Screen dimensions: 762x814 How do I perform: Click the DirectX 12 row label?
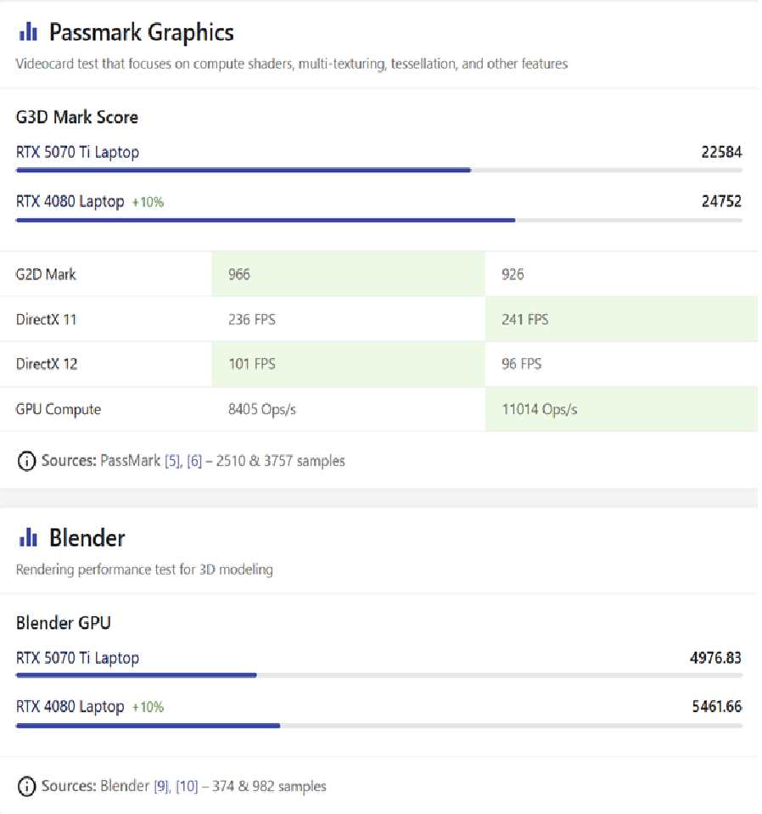click(47, 364)
